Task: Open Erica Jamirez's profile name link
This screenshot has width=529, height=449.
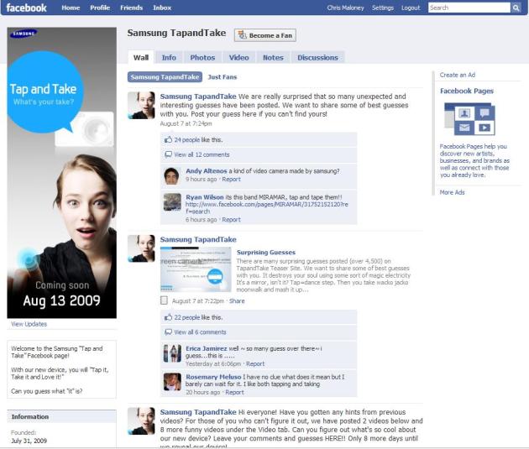Action: (206, 348)
